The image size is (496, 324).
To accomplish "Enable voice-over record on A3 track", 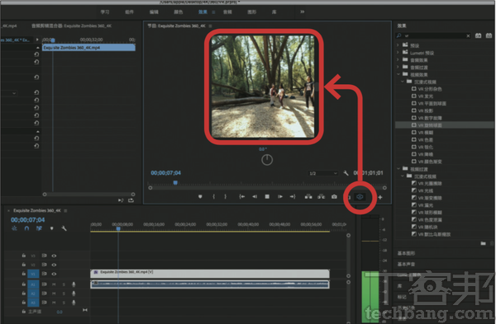I will click(74, 303).
